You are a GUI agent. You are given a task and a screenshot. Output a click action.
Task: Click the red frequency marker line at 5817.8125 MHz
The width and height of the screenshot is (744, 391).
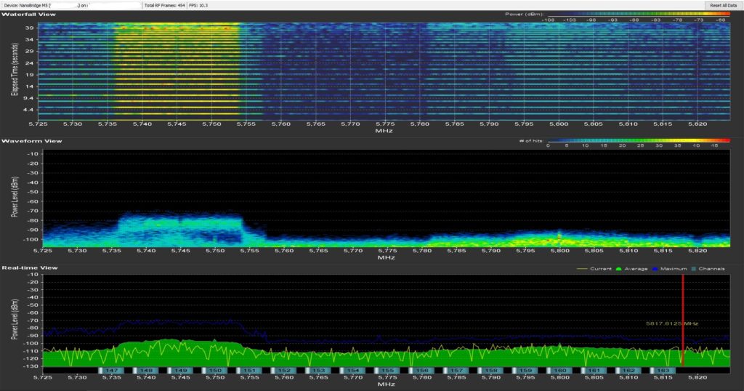pyautogui.click(x=683, y=305)
